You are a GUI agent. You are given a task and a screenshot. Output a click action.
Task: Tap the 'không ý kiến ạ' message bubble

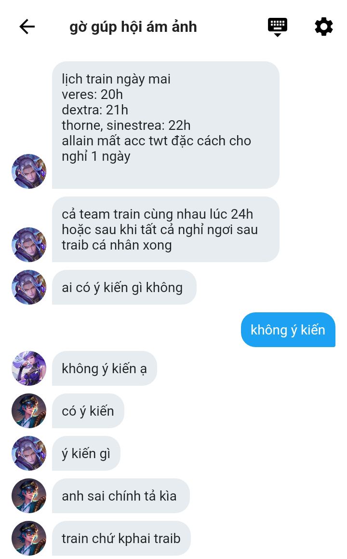coord(104,368)
